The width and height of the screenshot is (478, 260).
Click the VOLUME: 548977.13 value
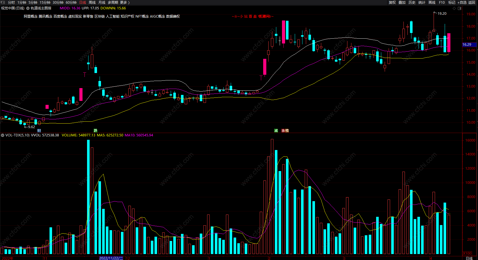(x=79, y=135)
